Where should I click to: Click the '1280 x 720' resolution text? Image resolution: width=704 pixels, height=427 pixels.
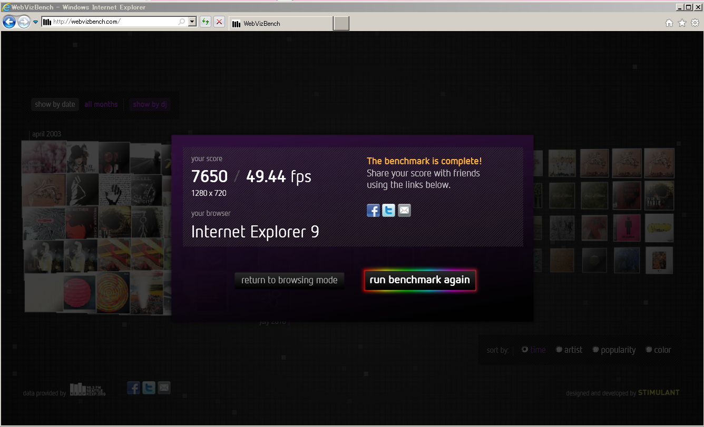click(209, 193)
